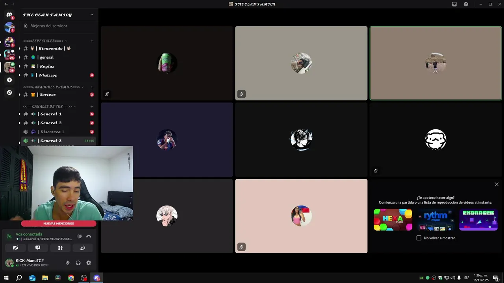Screen dimensions: 504x283
Task: Join the General-1 voice channel
Action: pos(58,114)
